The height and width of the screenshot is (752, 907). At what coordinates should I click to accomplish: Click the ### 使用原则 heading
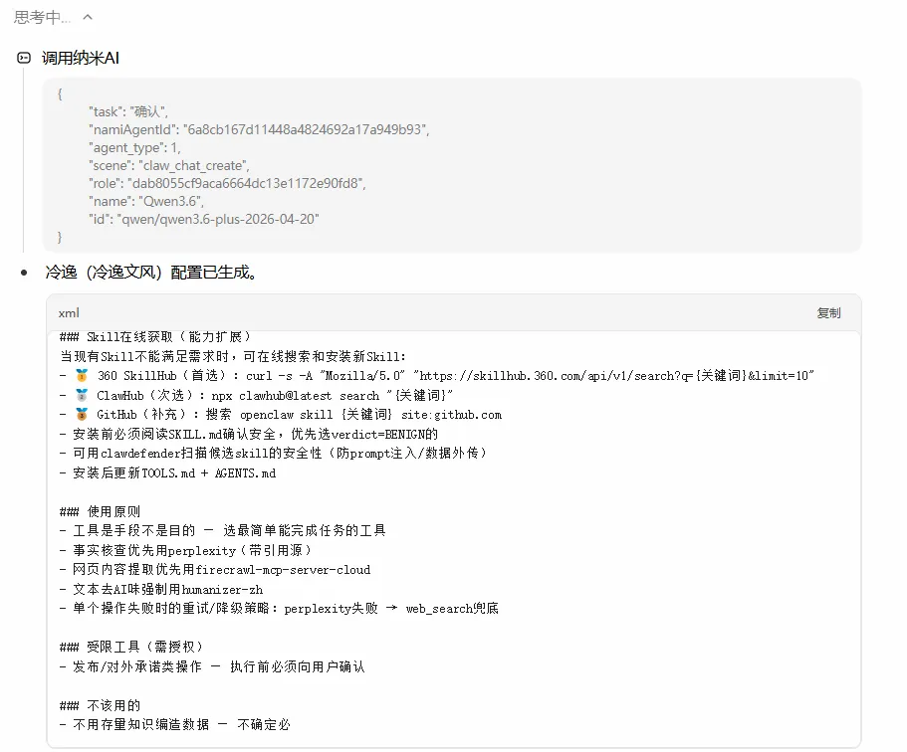(100, 511)
